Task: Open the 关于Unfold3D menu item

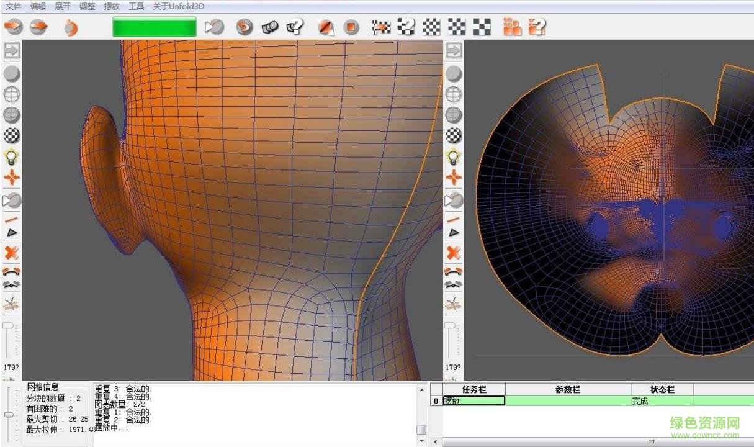Action: (177, 6)
